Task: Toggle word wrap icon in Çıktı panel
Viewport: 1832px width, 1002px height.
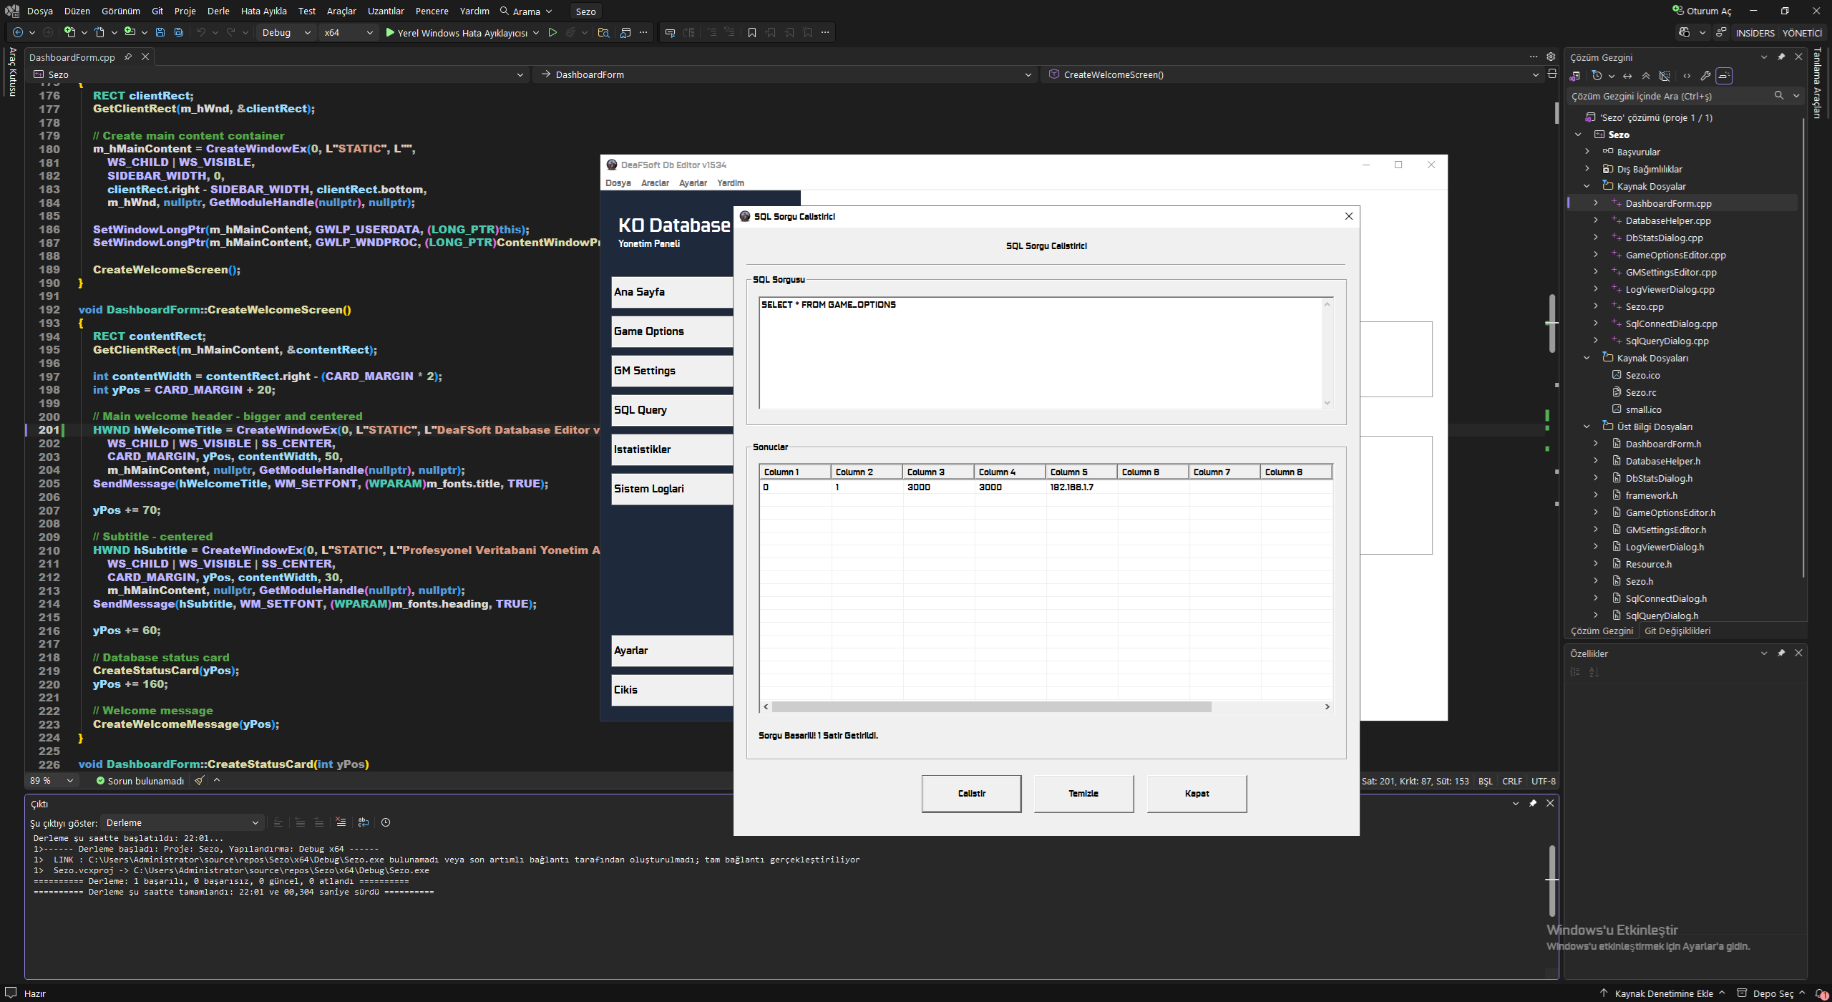Action: (x=364, y=822)
